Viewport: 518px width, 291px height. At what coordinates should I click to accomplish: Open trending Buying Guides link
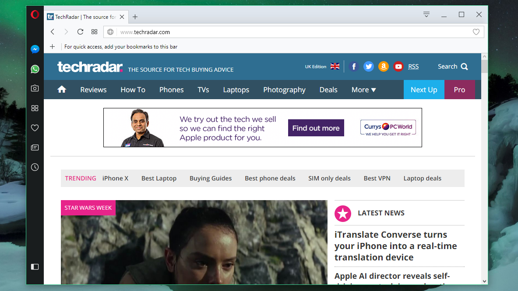(211, 178)
